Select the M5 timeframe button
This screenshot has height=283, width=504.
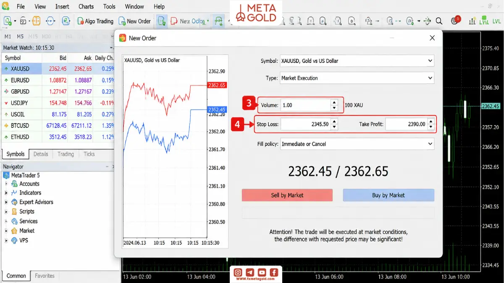coord(20,36)
